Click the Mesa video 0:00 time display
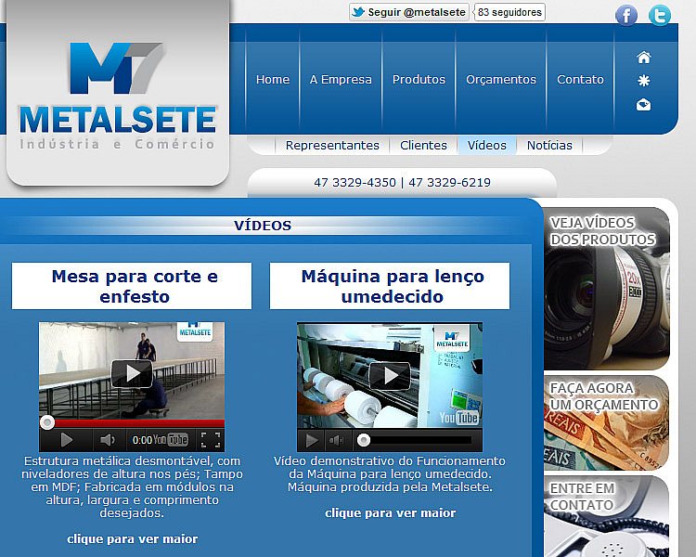 [142, 440]
